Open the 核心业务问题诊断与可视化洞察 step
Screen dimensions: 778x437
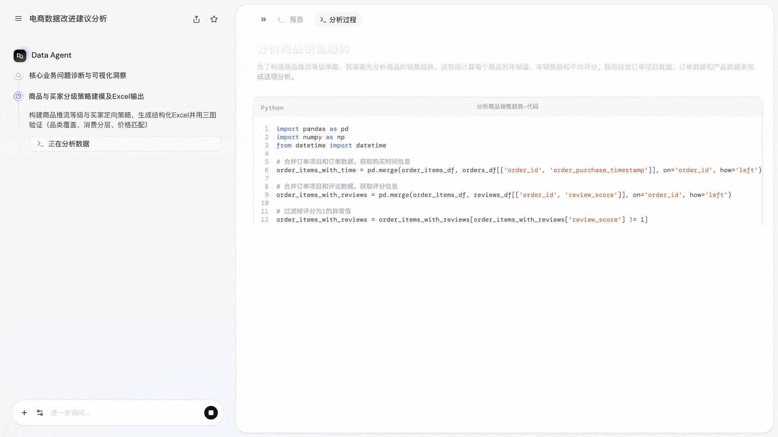pyautogui.click(x=77, y=75)
